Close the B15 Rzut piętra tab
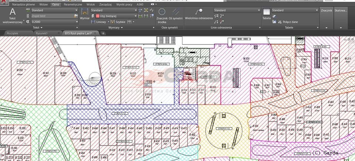 (x=95, y=34)
